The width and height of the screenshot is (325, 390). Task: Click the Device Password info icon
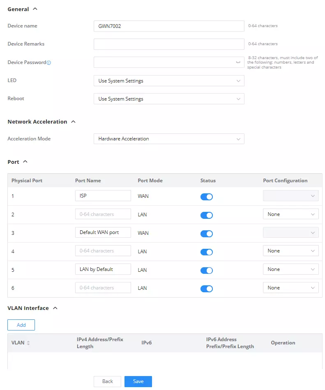(x=49, y=63)
